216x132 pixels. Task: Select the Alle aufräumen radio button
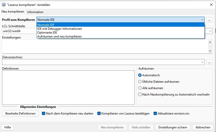(151, 88)
